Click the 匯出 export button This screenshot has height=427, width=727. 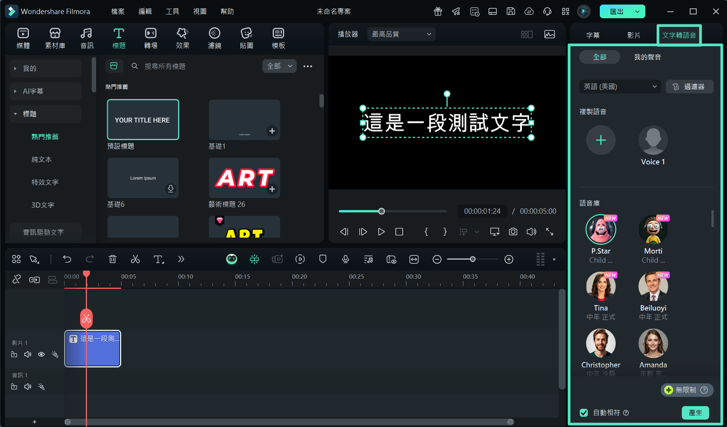pyautogui.click(x=617, y=11)
